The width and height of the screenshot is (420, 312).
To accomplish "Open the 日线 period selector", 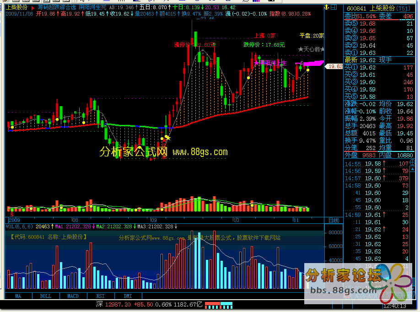I will coord(334,220).
